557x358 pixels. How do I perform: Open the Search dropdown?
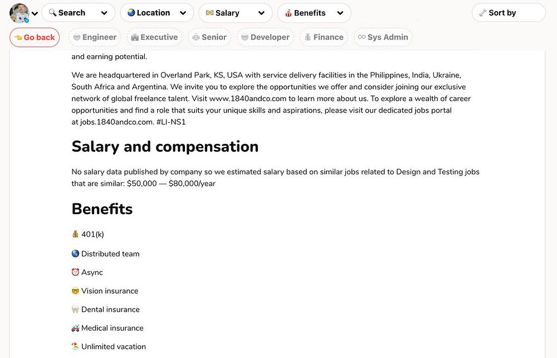[78, 13]
